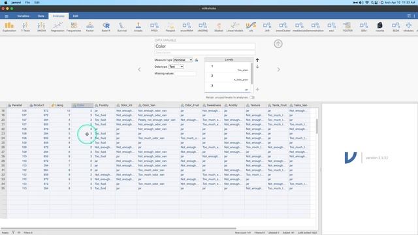Click the data grid horizontal scrollbar
Viewport: 418px width, 235px height.
coord(118,228)
